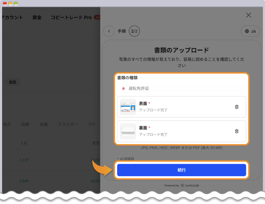Click the sumsub logo link
The image size is (265, 204).
point(190,185)
